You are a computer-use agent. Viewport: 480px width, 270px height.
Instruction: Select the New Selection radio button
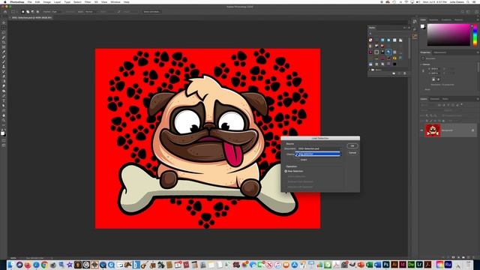click(x=286, y=171)
